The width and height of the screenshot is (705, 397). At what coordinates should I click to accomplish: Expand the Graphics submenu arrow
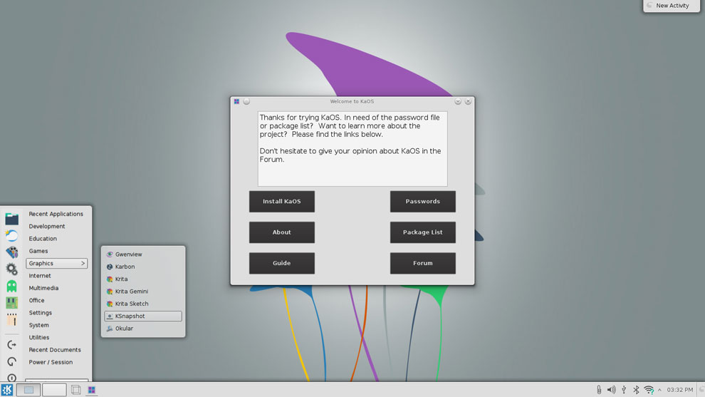[x=83, y=263]
